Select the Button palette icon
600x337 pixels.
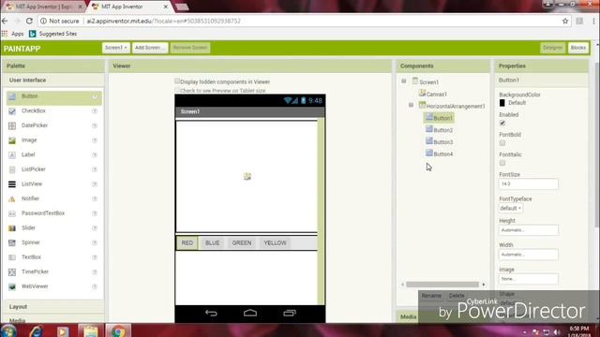(12, 96)
